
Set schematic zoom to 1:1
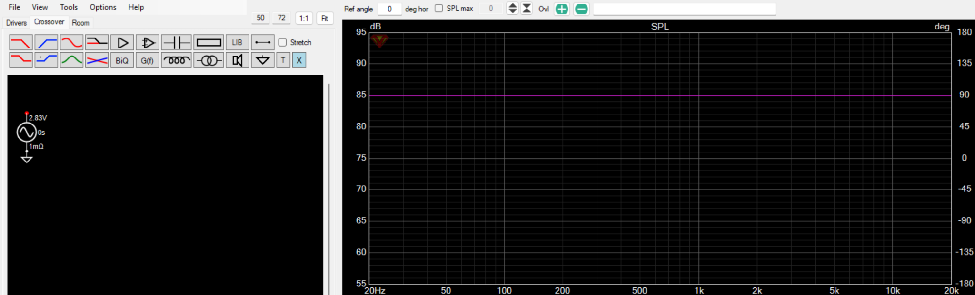click(x=304, y=19)
